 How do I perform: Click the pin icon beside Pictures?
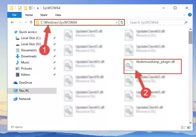coord(54,68)
